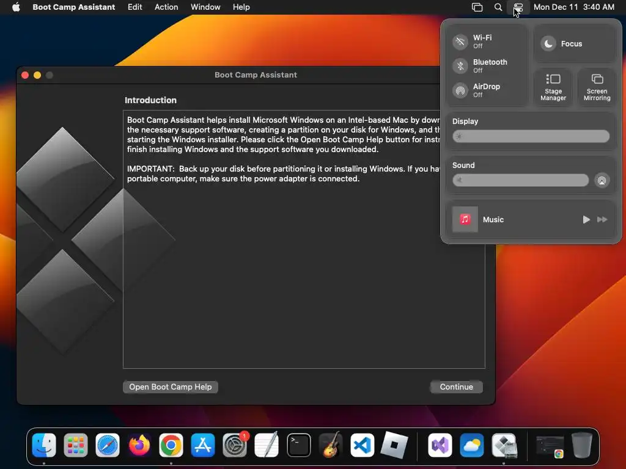Click the Music label in Control Center

pos(493,219)
